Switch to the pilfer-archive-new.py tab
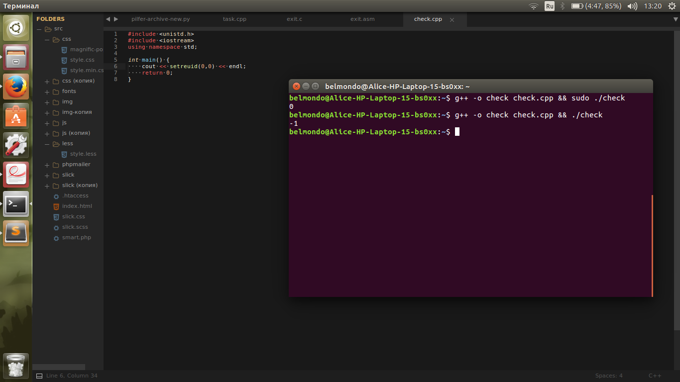This screenshot has width=680, height=382. coord(160,19)
